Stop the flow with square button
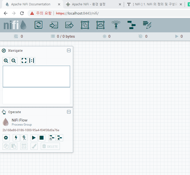The image size is (190, 175). (42, 138)
